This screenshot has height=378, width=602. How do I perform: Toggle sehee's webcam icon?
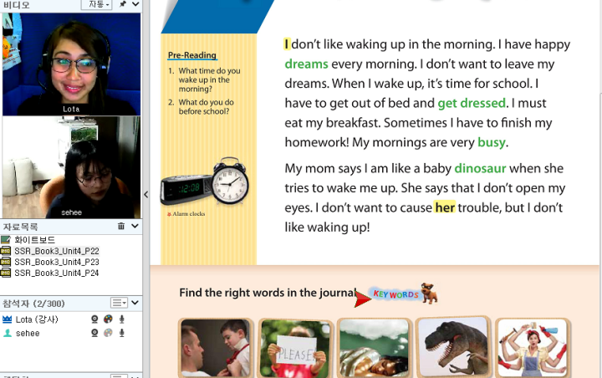pyautogui.click(x=94, y=333)
